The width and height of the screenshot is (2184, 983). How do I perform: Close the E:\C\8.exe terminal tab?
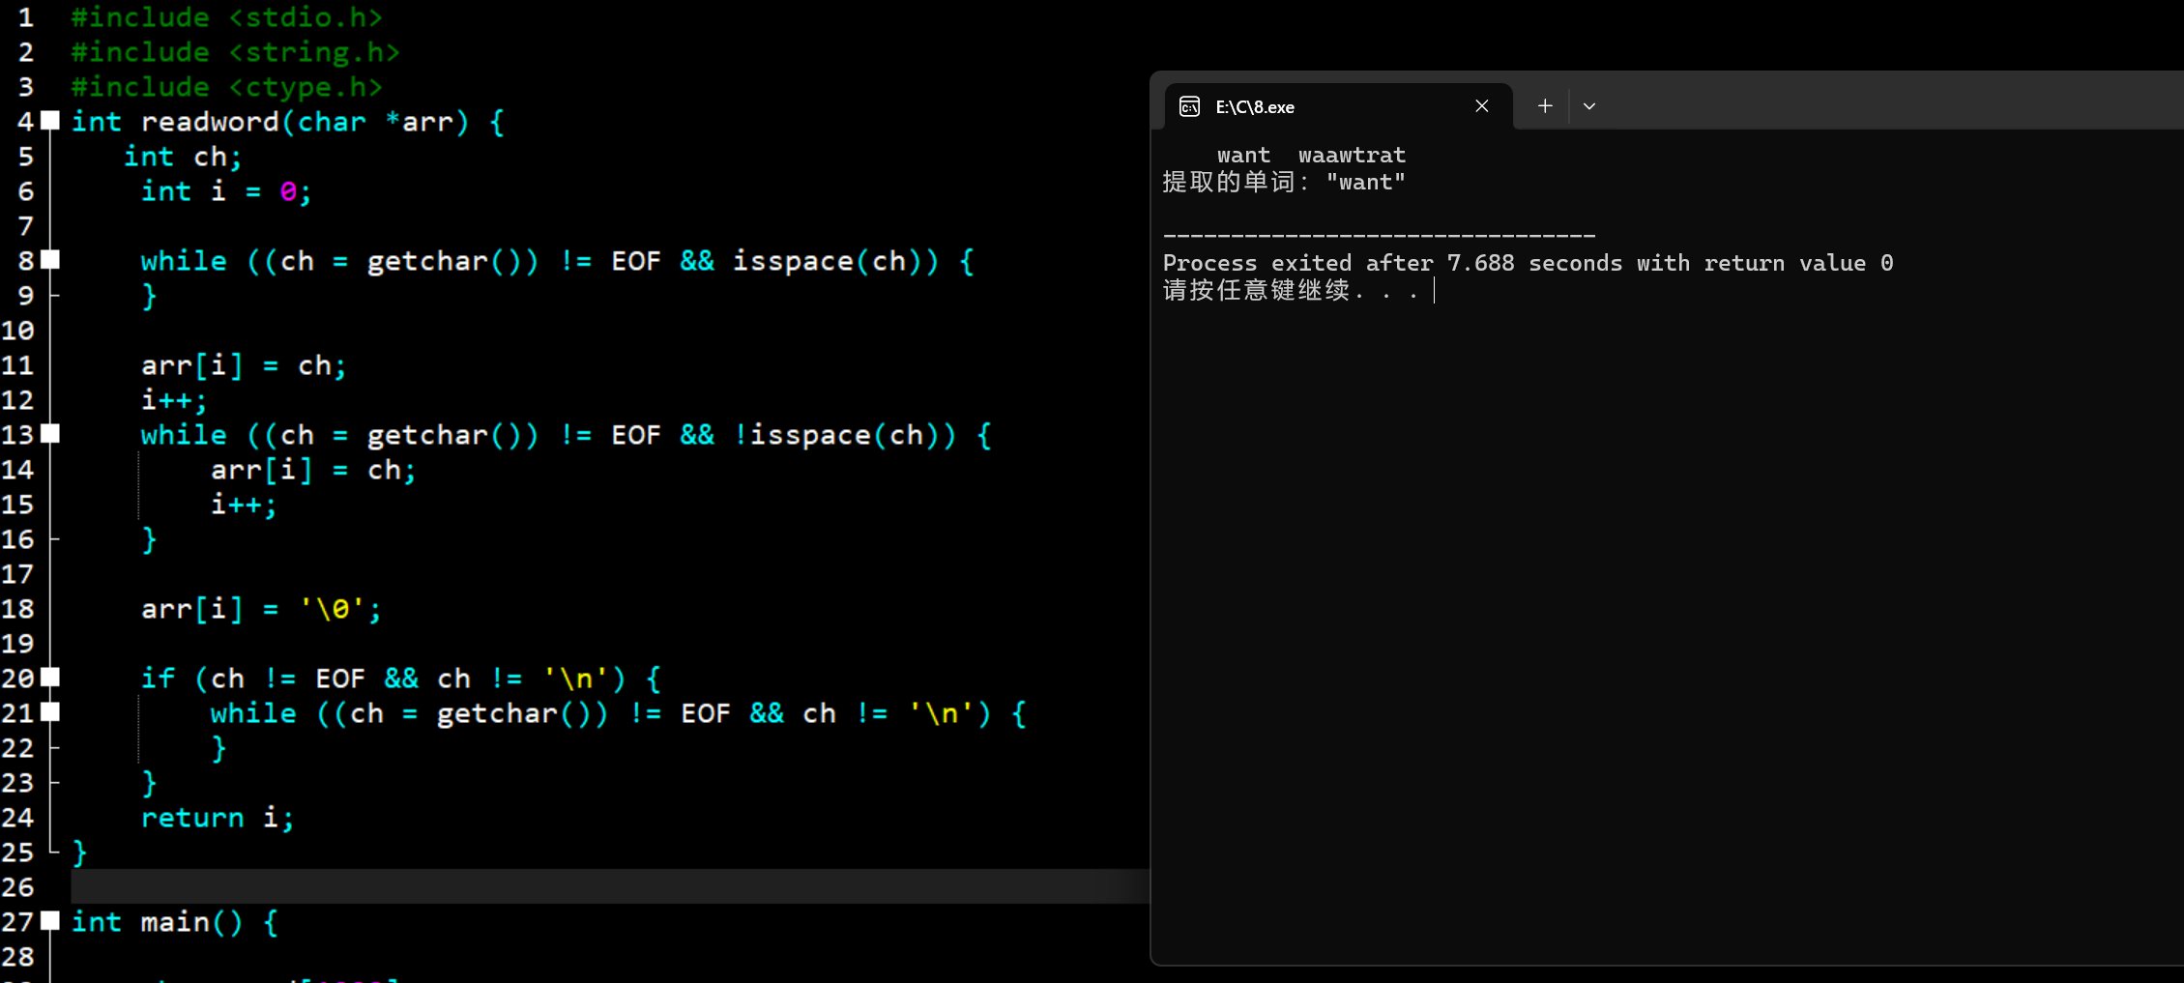click(x=1481, y=105)
